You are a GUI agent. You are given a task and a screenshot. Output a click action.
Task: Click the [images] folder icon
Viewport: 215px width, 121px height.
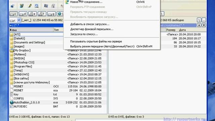tap(12, 46)
